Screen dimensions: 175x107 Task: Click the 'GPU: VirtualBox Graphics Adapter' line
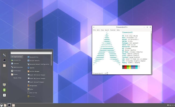[x=134, y=61]
